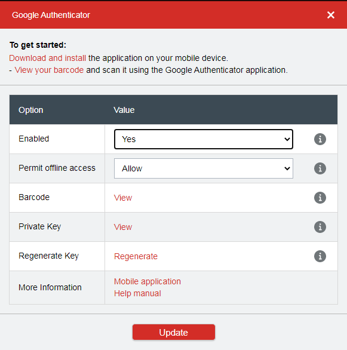The height and width of the screenshot is (350, 347).
Task: Open the Download and install link
Action: 48,58
